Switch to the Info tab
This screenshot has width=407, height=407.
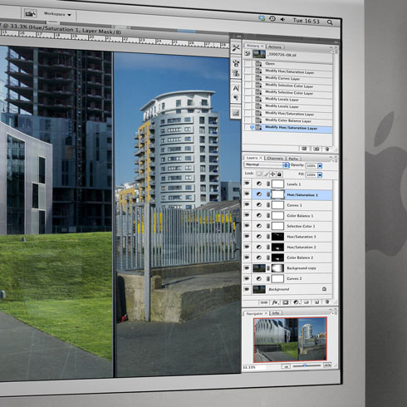tap(276, 313)
